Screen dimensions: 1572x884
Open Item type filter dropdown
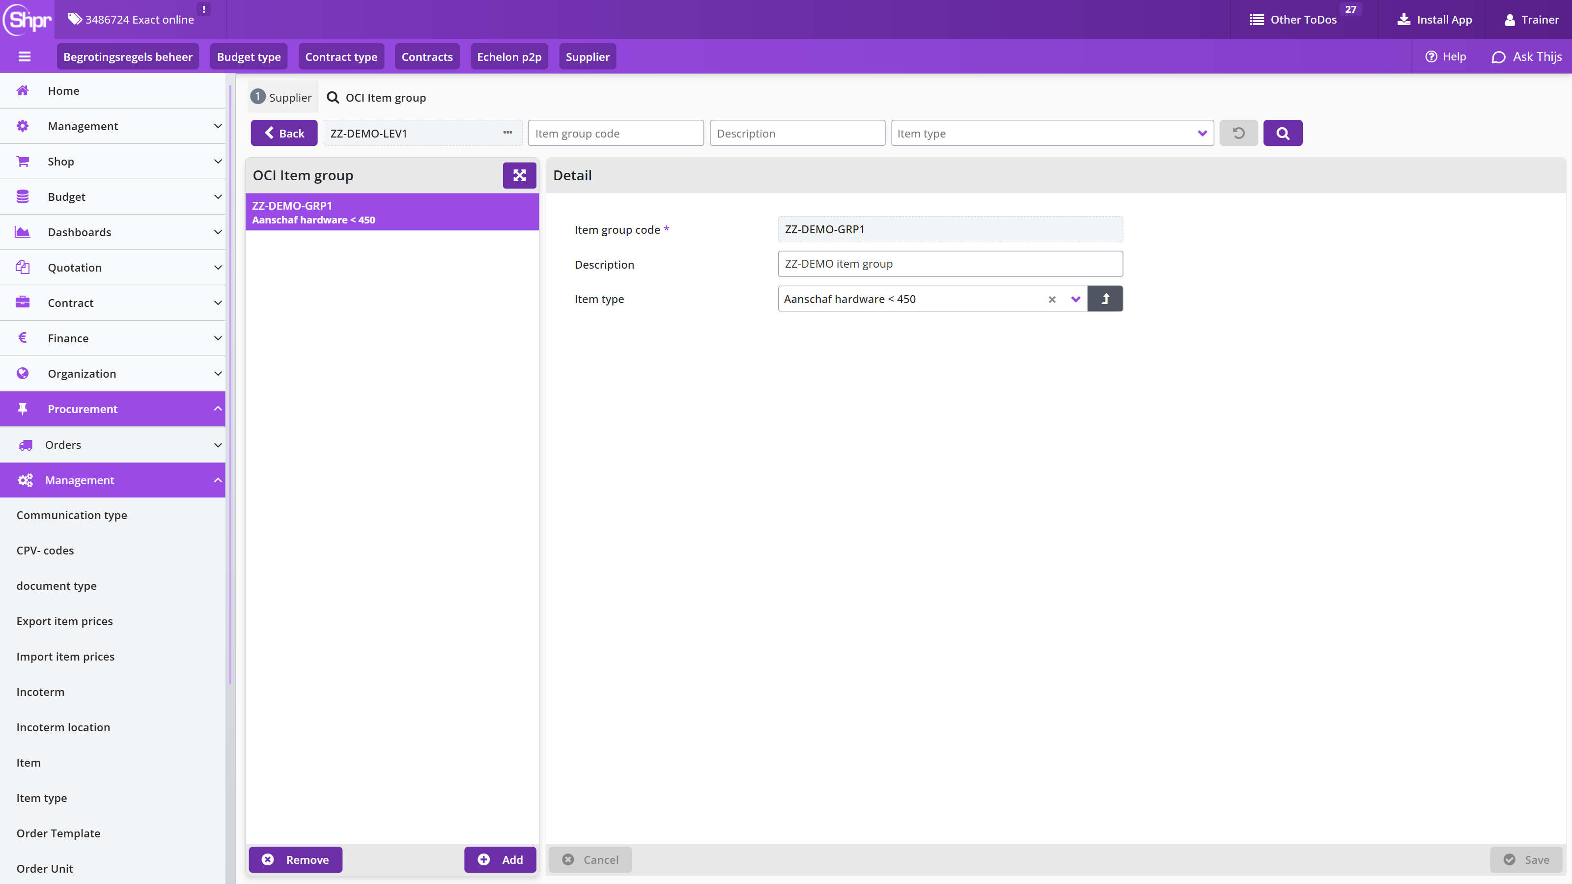(x=1052, y=133)
